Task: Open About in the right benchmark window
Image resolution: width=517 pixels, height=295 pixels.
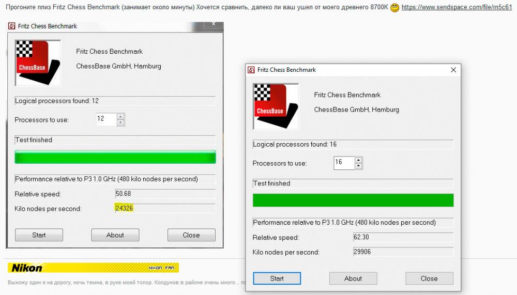Action: (x=353, y=278)
